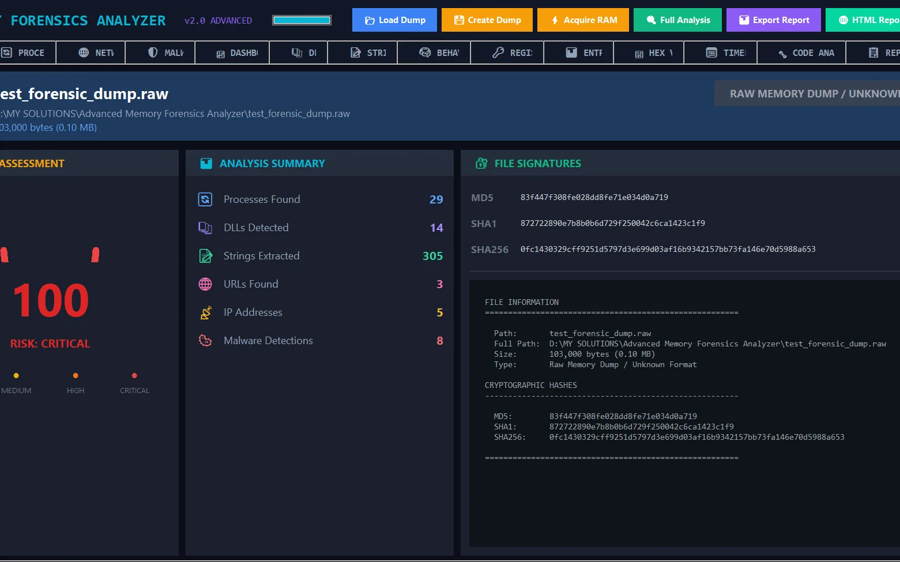The width and height of the screenshot is (900, 562).
Task: Click the Strings Extracted count 305
Action: tap(433, 256)
